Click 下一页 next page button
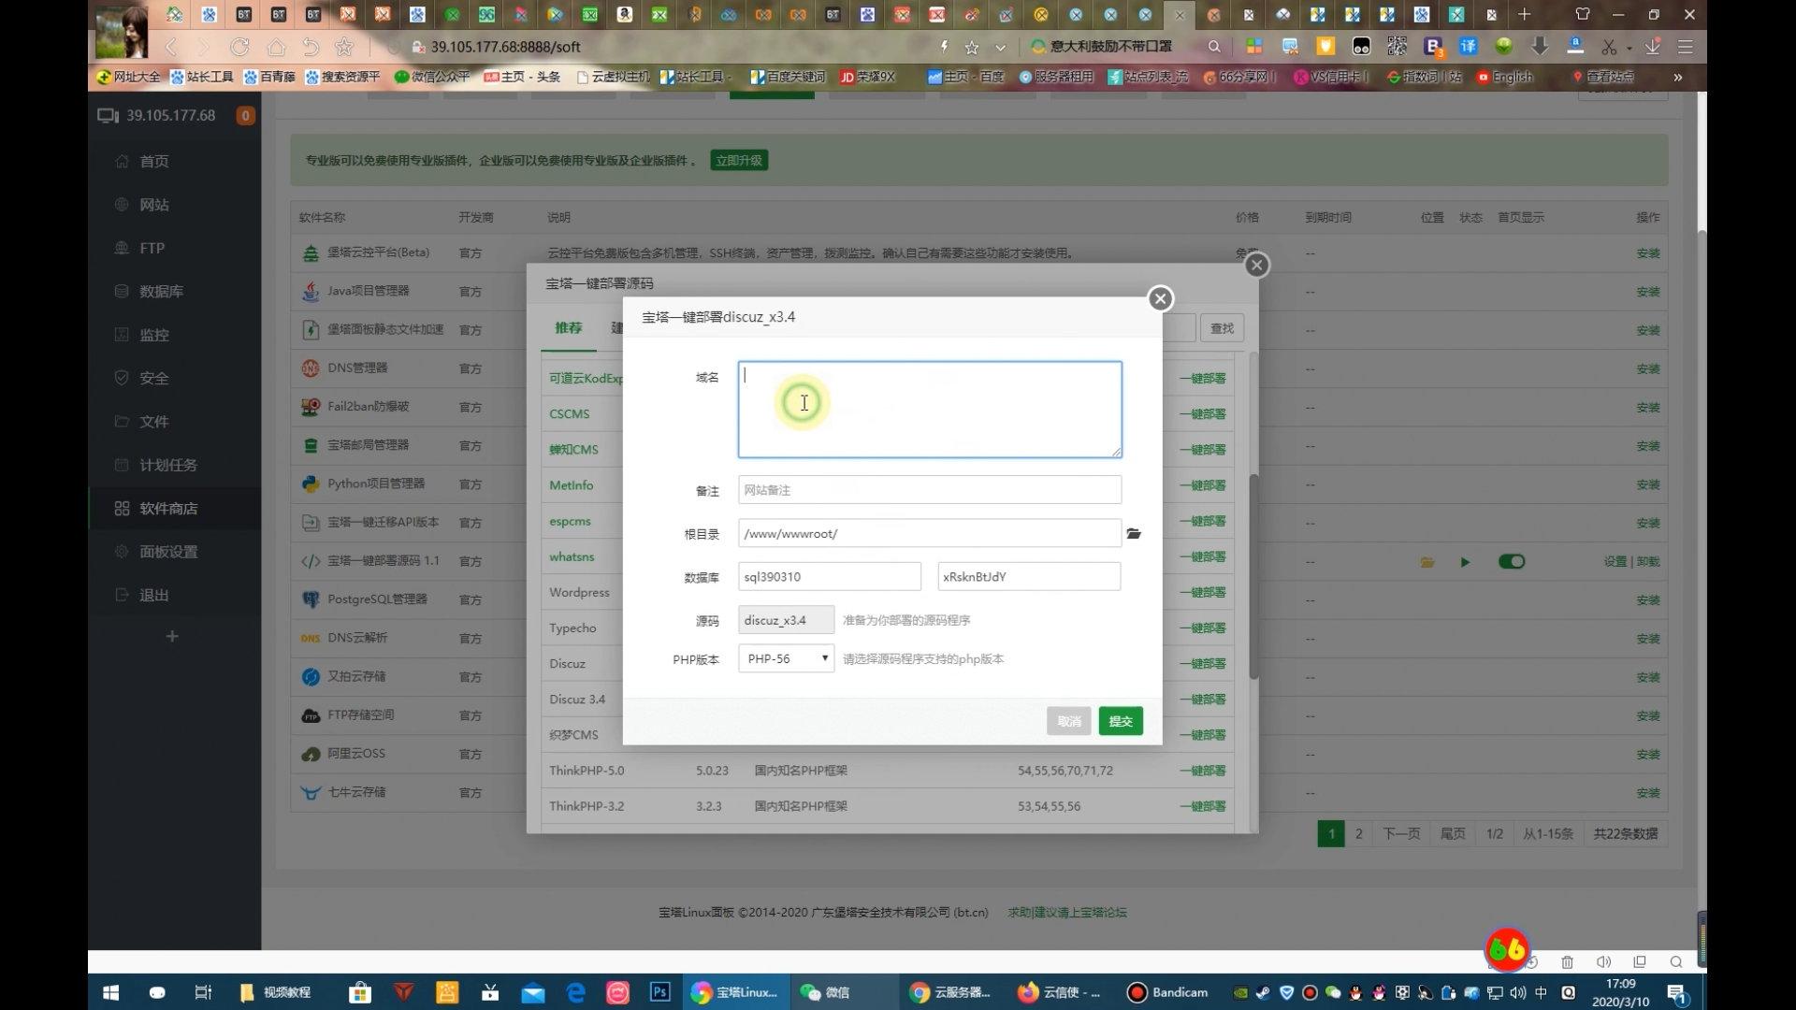1796x1010 pixels. (x=1401, y=833)
